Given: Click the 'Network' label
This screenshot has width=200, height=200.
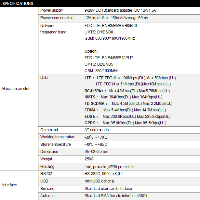Looking at the screenshot, I should 47,26.
